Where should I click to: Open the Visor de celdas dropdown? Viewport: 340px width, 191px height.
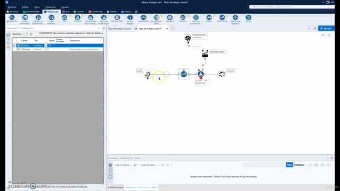149,165
